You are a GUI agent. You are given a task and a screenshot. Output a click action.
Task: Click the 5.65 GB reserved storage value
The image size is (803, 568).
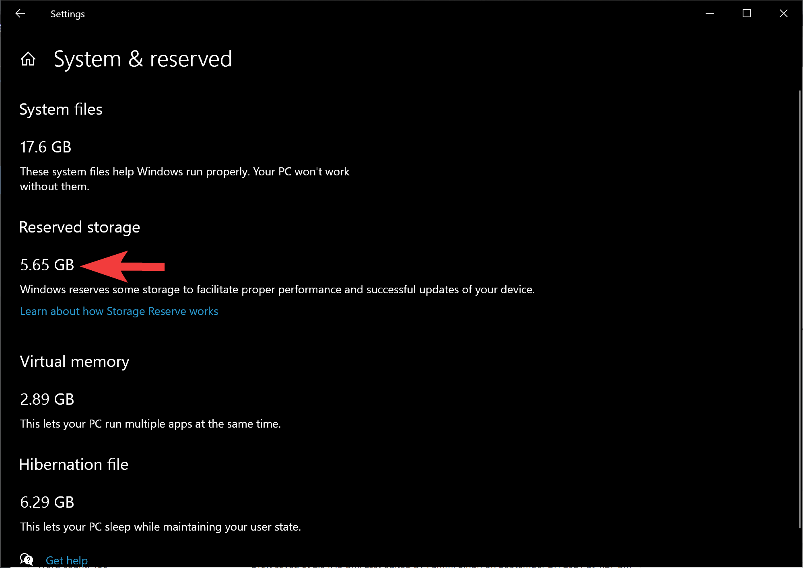click(x=47, y=265)
